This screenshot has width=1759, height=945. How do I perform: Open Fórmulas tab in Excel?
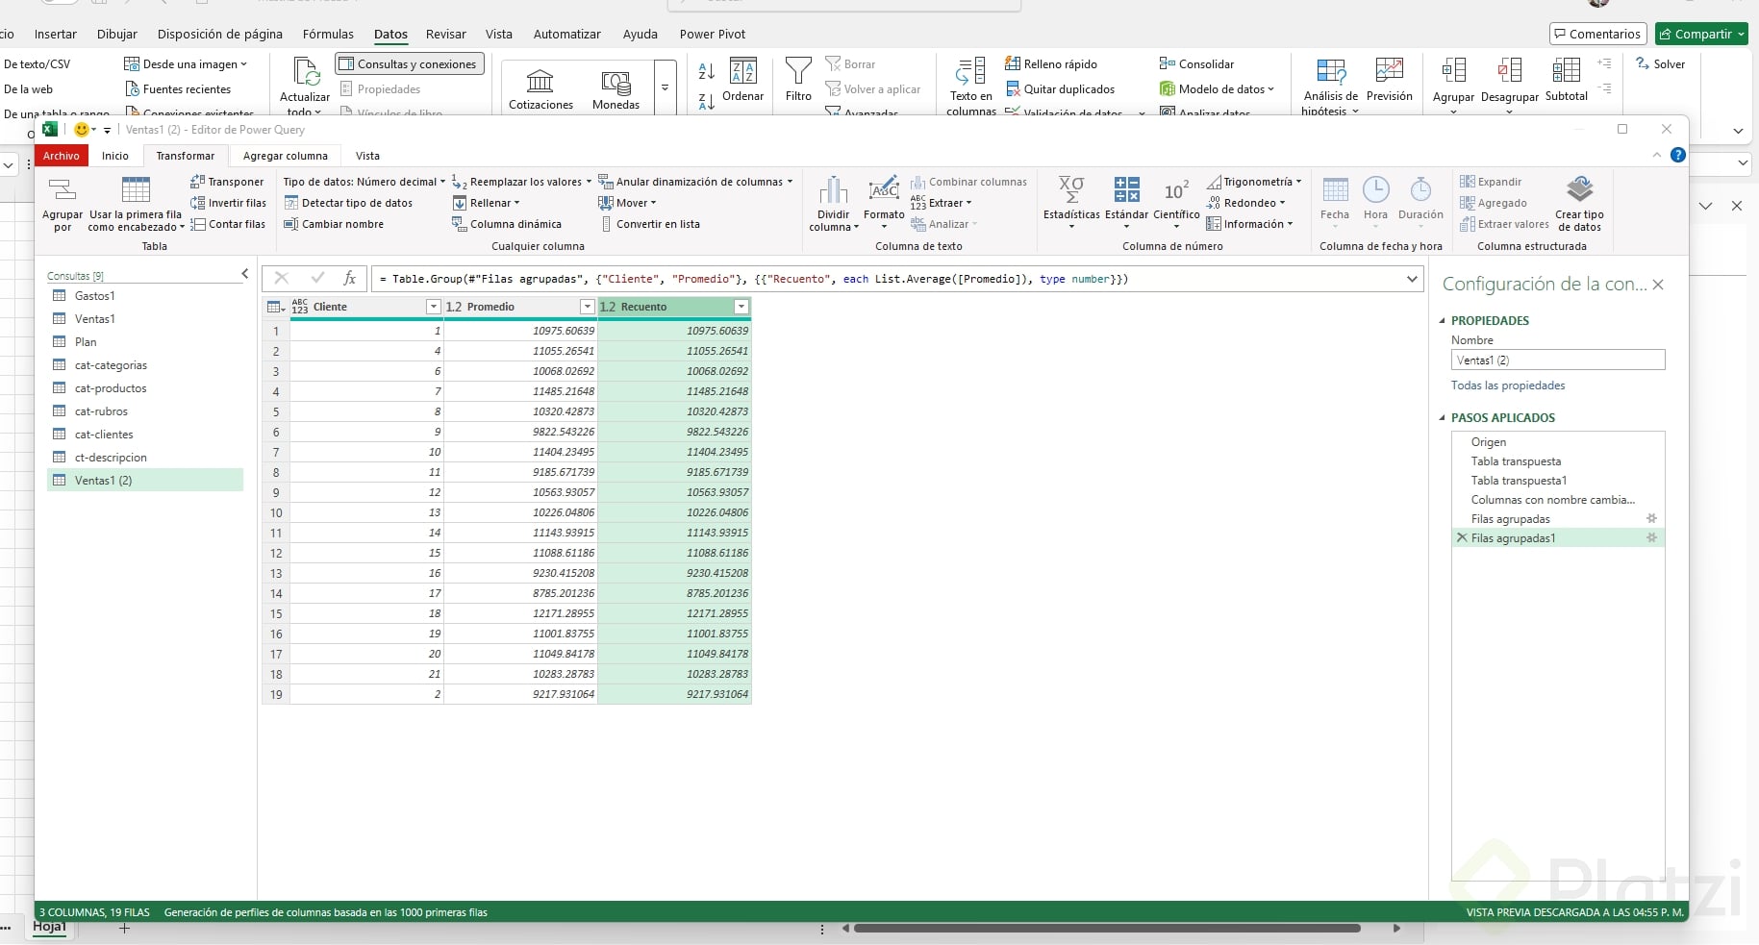[328, 34]
